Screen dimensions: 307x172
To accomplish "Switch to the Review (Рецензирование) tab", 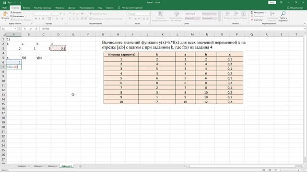I will 87,8.
